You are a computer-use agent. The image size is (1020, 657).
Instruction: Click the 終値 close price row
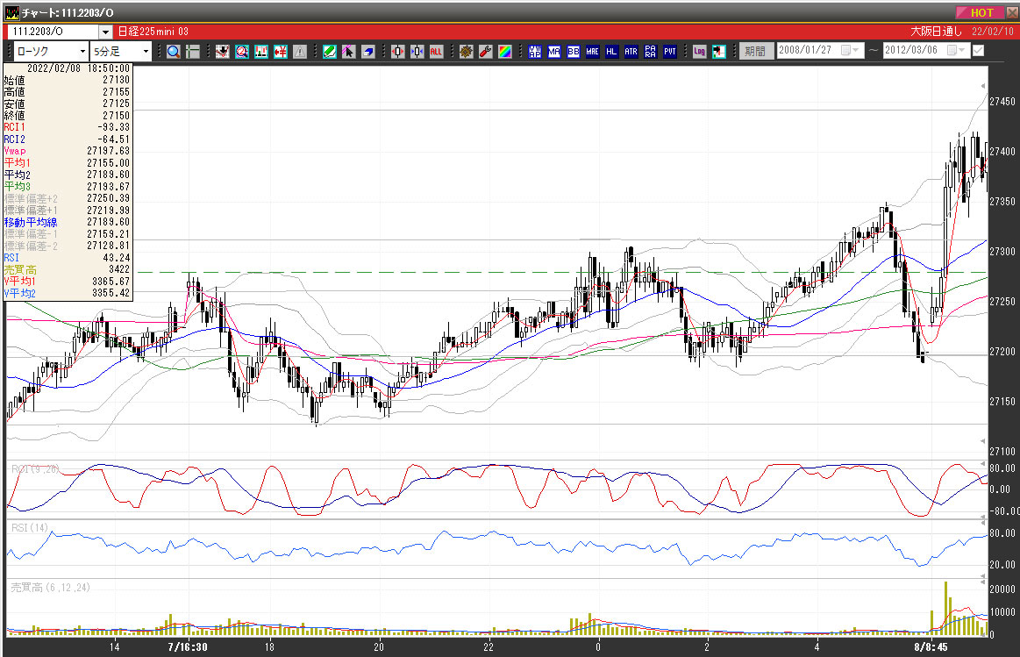(x=67, y=115)
